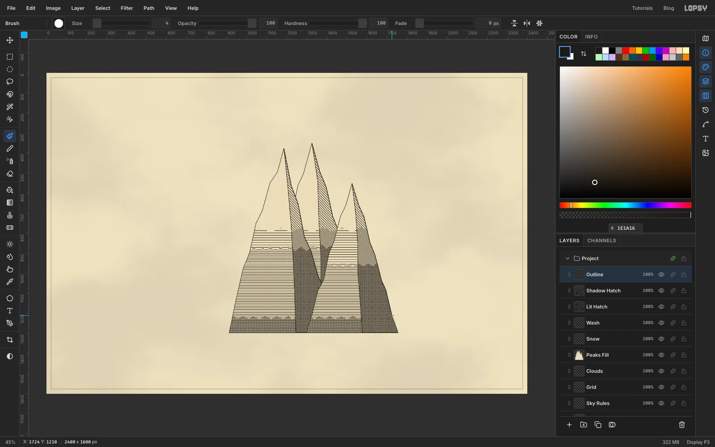The width and height of the screenshot is (715, 447).
Task: Create a new layer group
Action: click(x=584, y=425)
